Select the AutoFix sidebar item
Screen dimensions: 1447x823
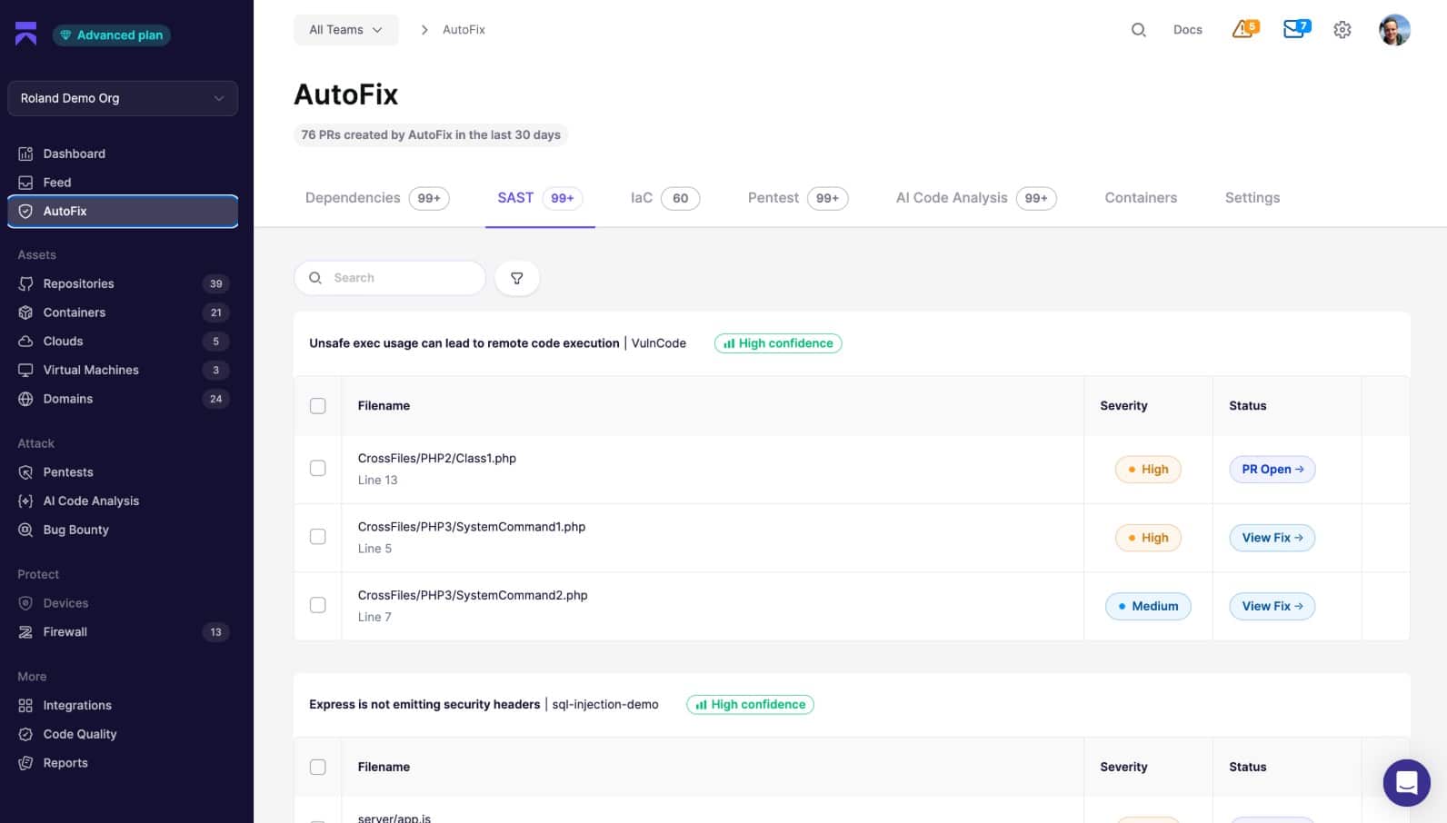point(123,211)
